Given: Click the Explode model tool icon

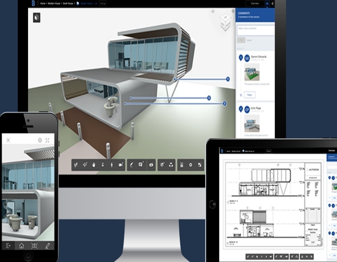Looking at the screenshot, I should pos(162,165).
